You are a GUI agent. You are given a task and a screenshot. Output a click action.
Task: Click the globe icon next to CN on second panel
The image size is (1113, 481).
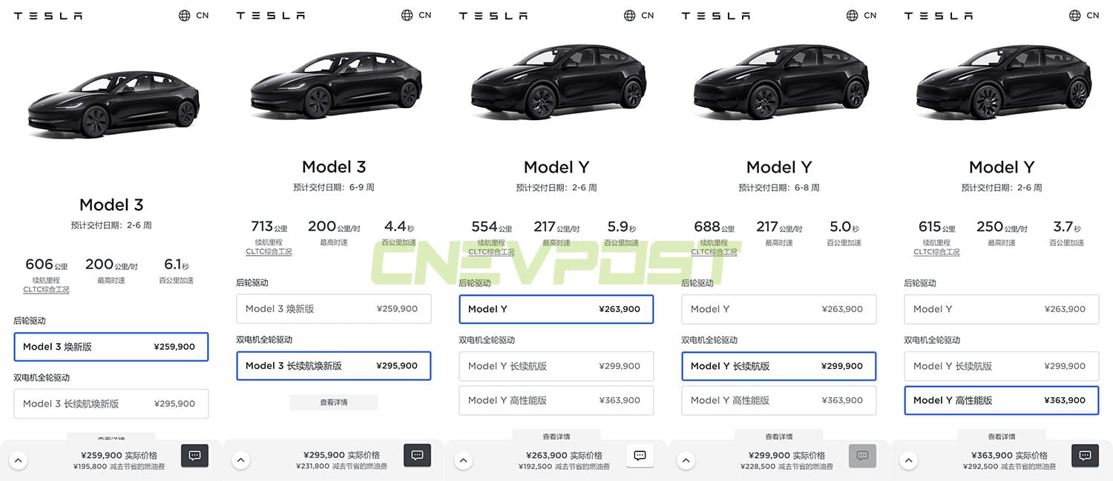click(x=405, y=15)
